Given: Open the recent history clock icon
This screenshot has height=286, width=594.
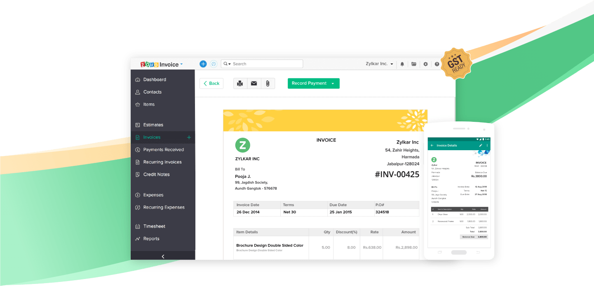Looking at the screenshot, I should pos(214,64).
